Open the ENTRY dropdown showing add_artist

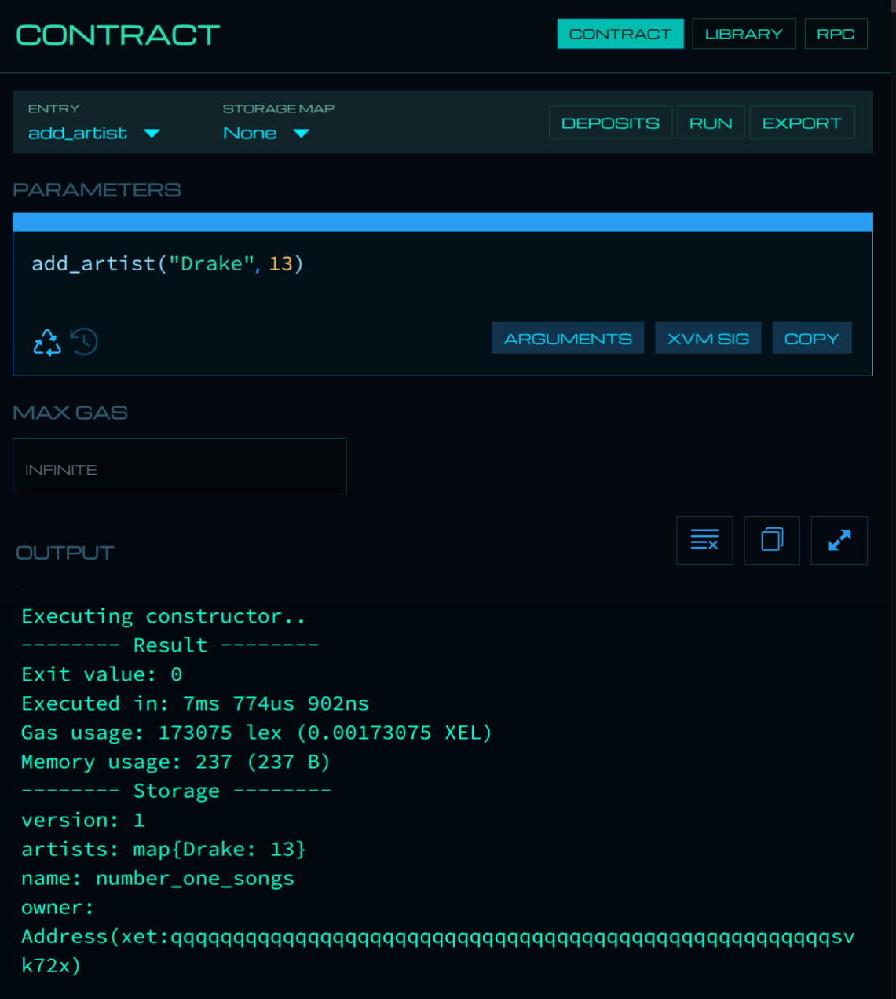[94, 134]
